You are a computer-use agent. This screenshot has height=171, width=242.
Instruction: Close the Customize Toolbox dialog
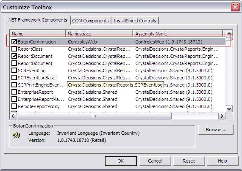tap(235, 7)
